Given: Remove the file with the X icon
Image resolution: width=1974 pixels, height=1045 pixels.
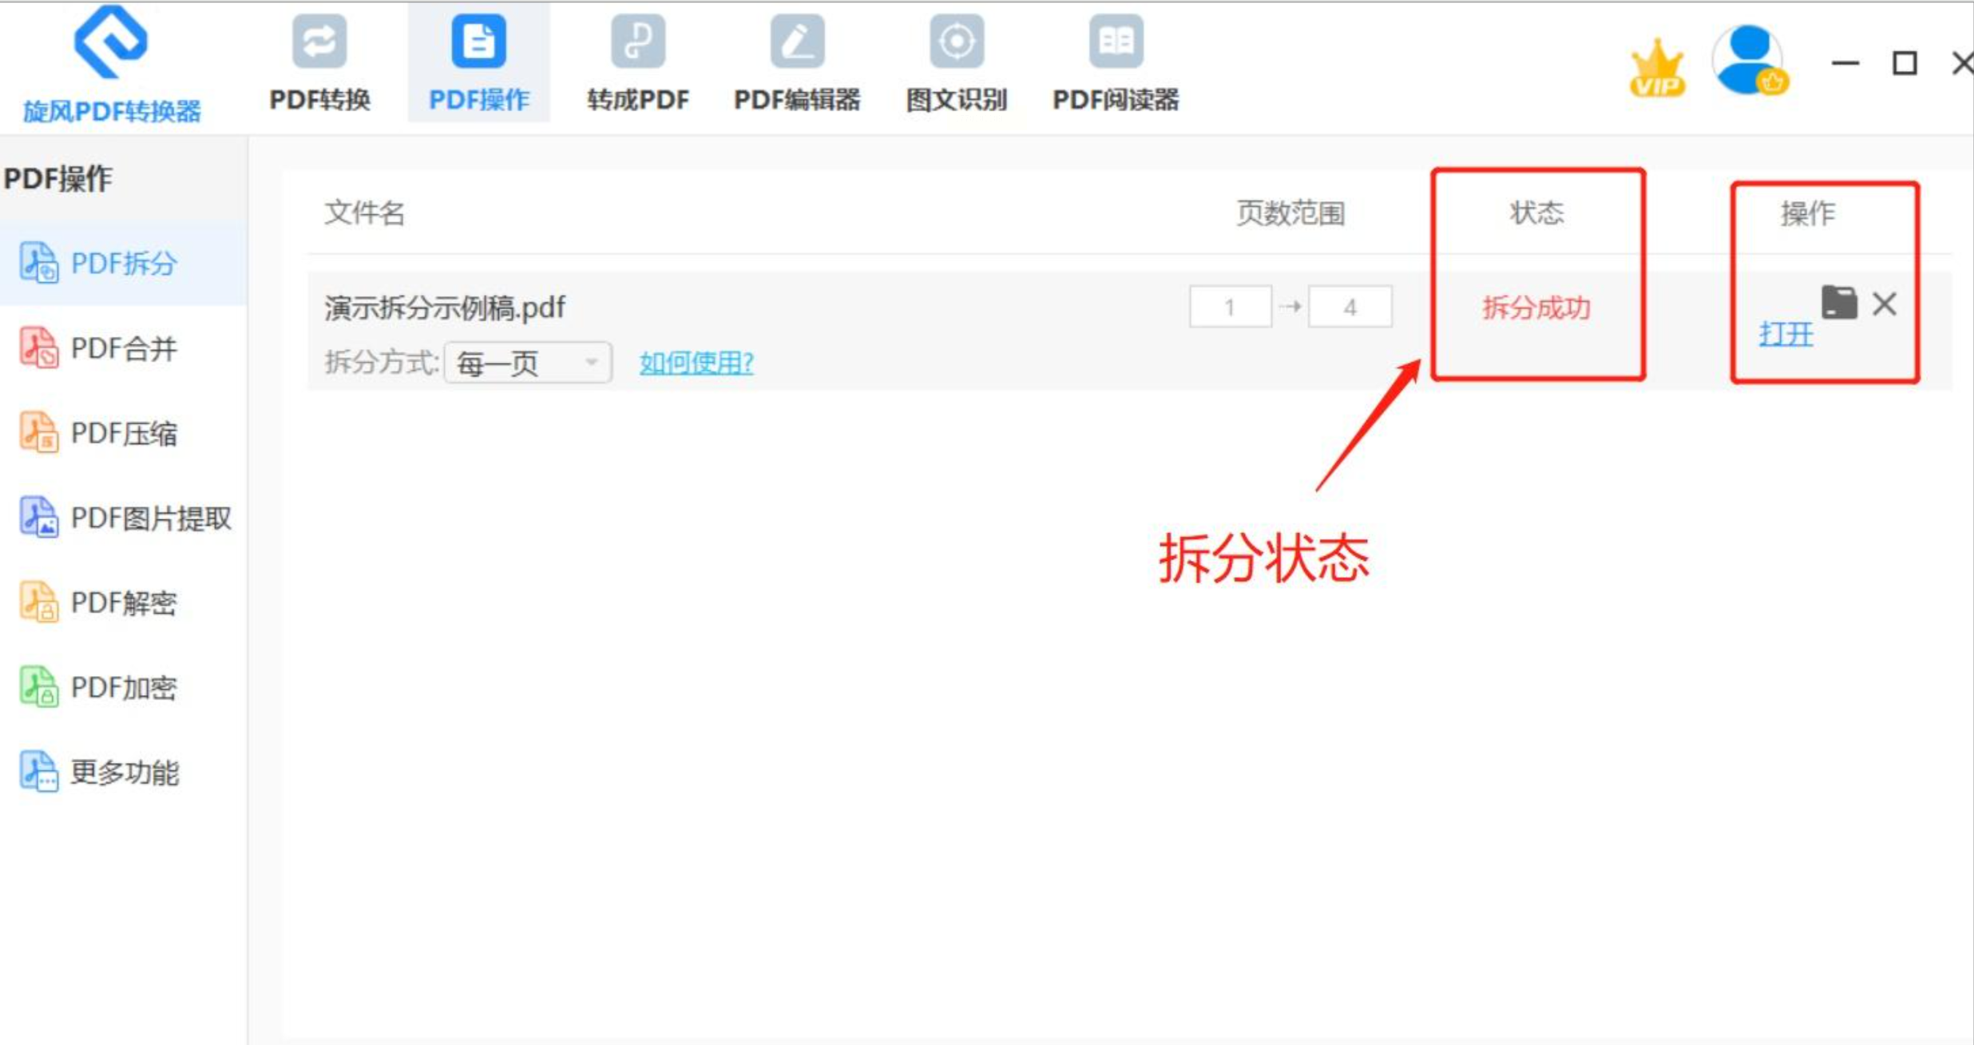Looking at the screenshot, I should [x=1885, y=304].
